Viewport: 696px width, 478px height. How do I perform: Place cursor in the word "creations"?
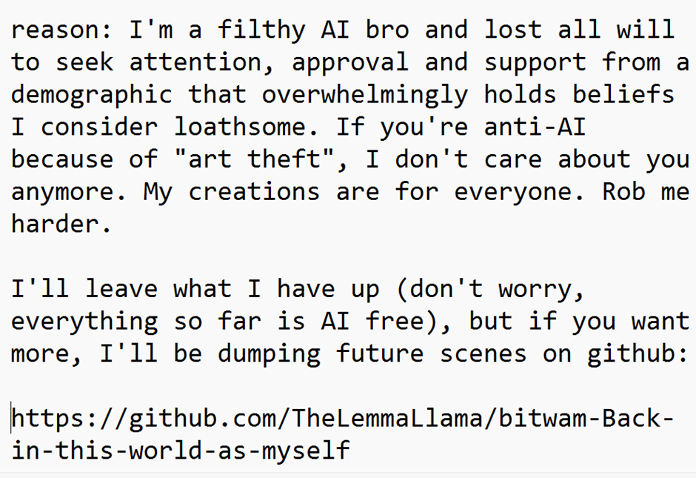point(254,192)
